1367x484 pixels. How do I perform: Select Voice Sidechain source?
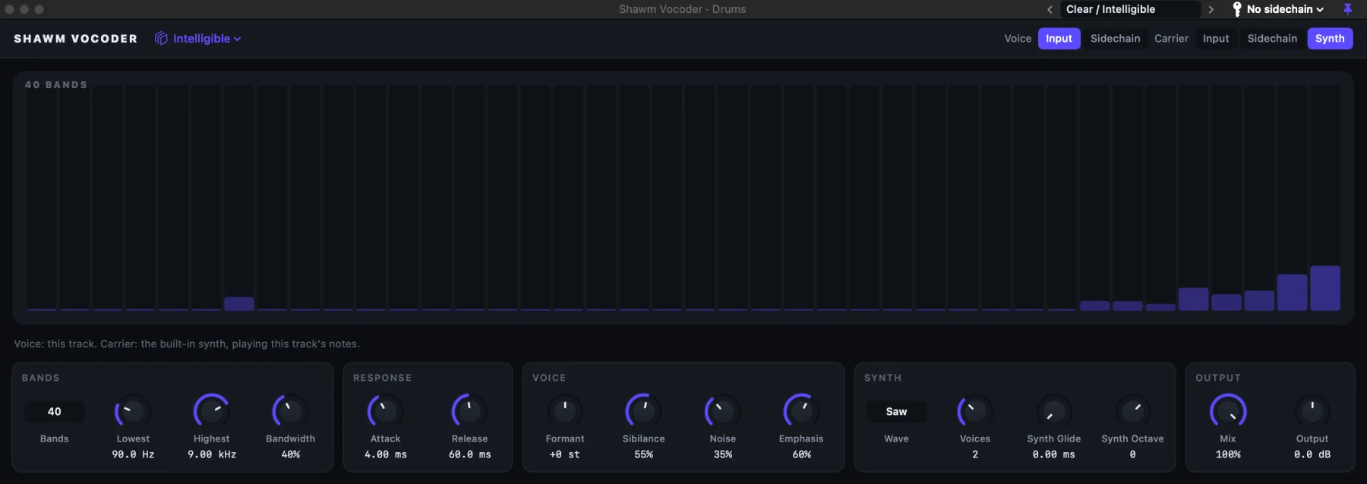1115,39
